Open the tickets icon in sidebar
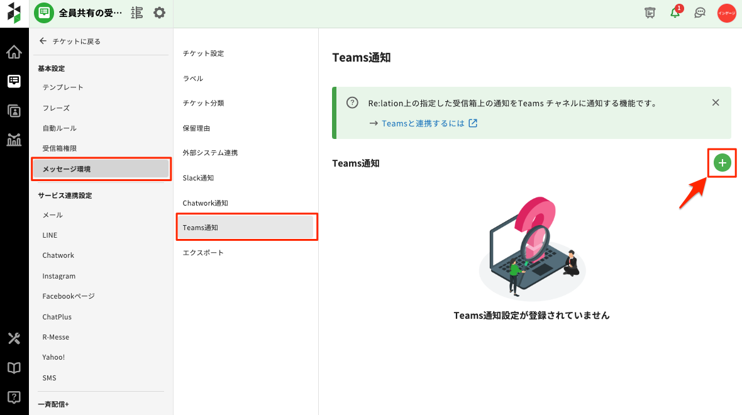Screen dimensions: 742x415 coord(14,81)
